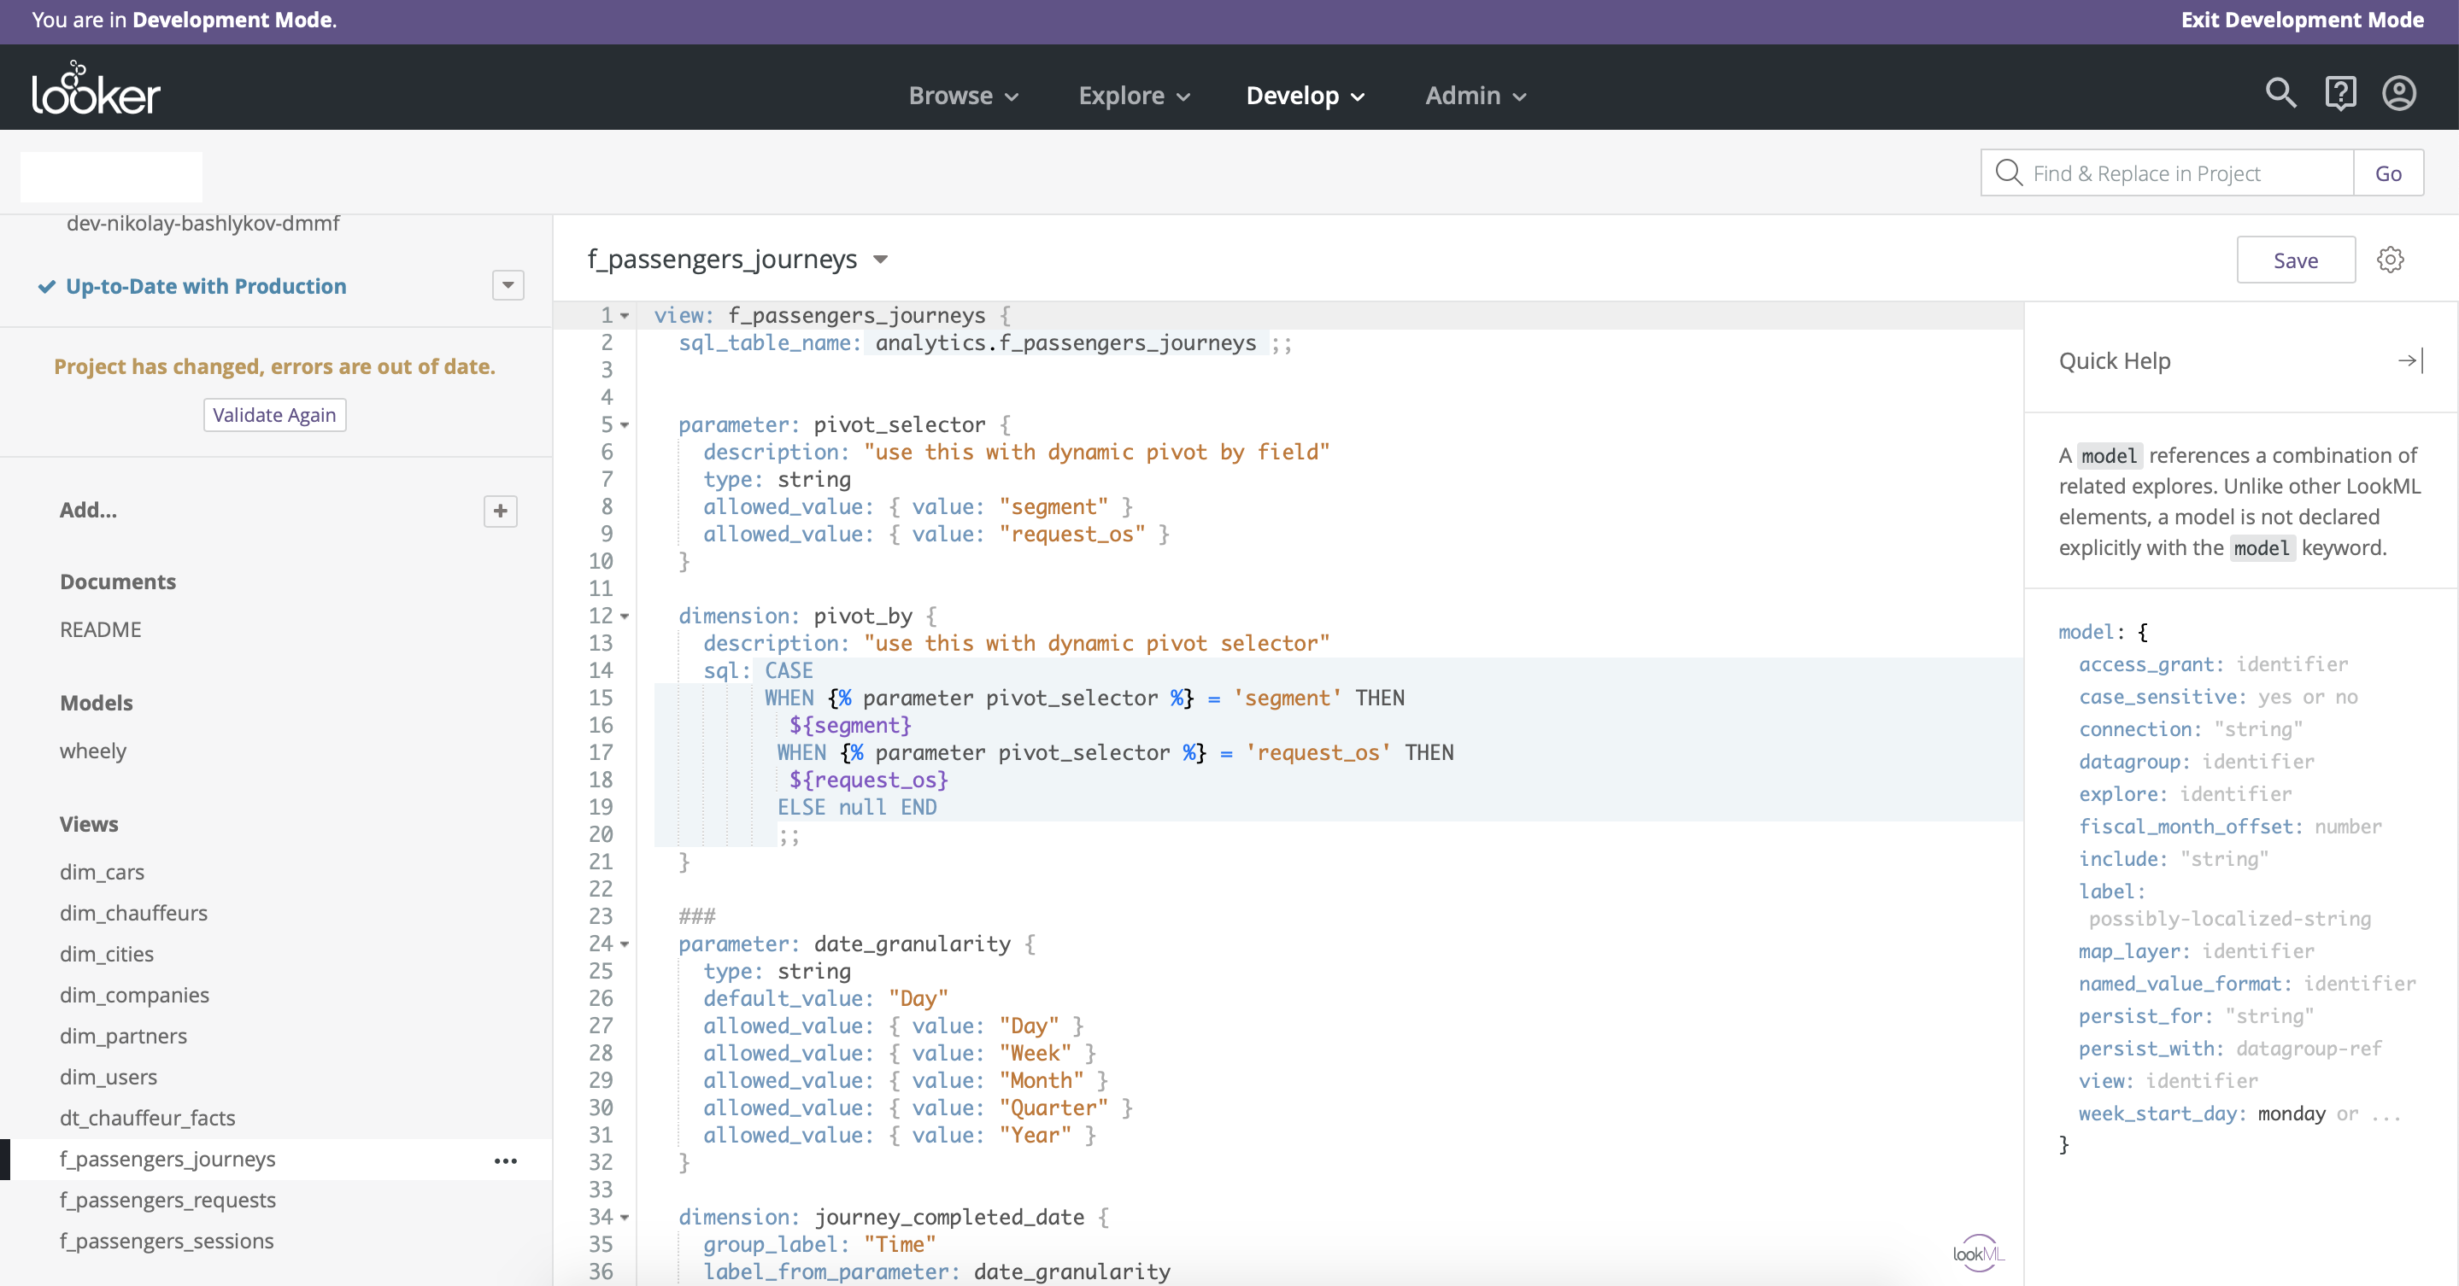Open file settings gear icon
Screen dimensions: 2459x1286
[2391, 260]
